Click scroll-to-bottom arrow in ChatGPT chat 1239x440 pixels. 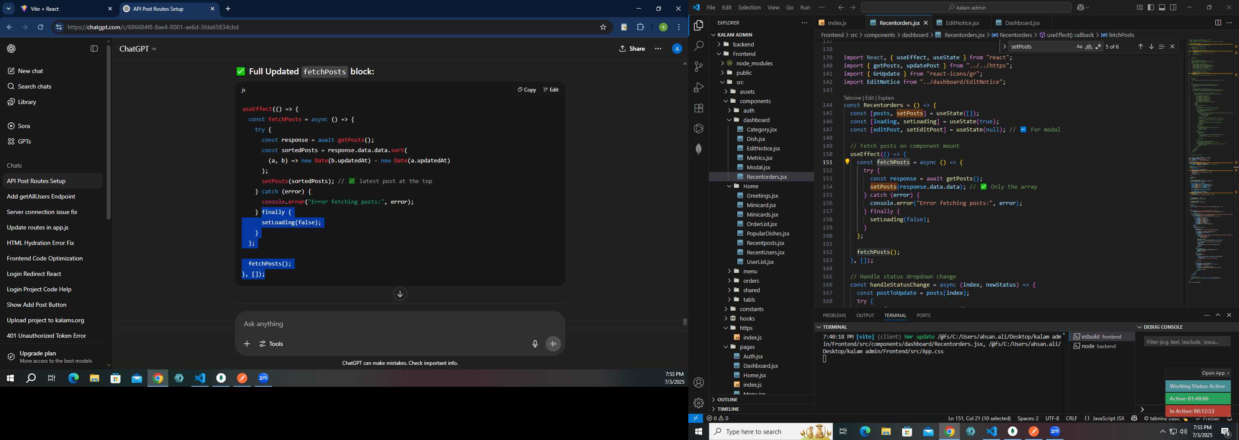pos(400,294)
